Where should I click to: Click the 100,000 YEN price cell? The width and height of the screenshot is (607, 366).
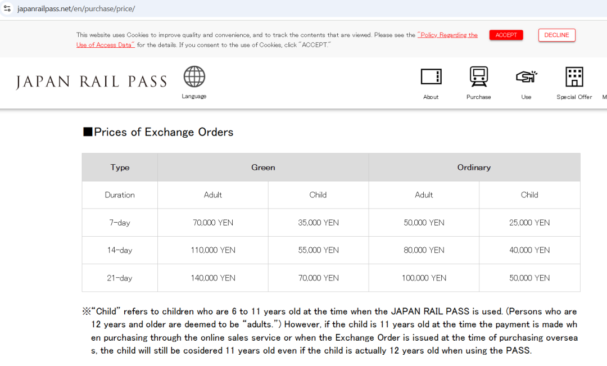[x=424, y=278]
